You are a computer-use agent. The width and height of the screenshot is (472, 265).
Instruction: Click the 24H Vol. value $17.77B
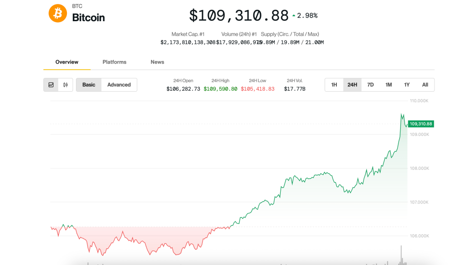click(295, 89)
